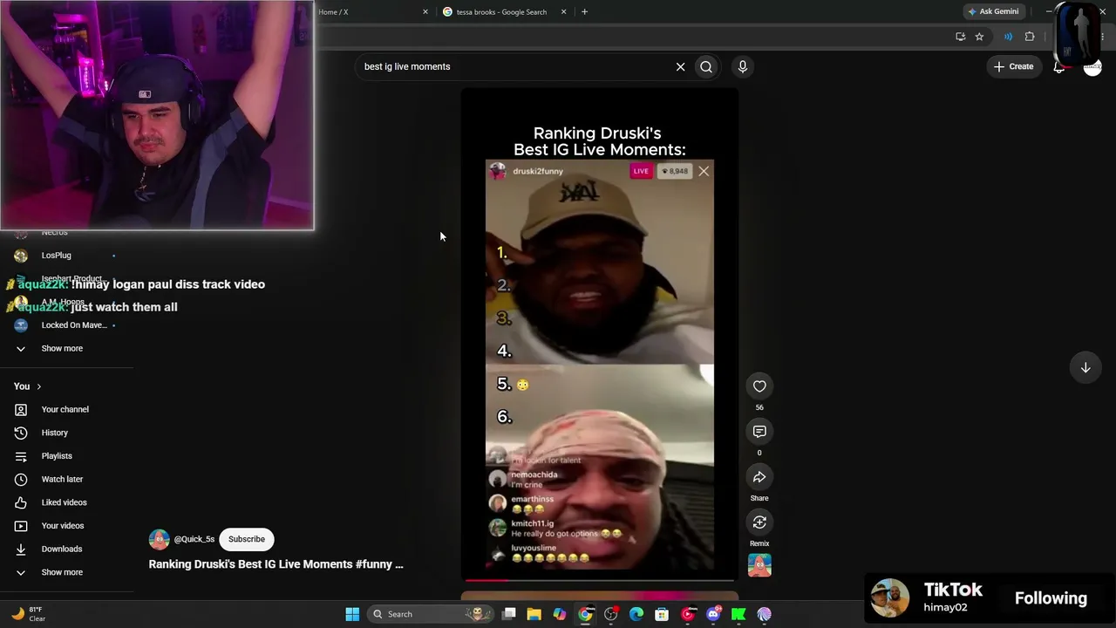Viewport: 1116px width, 628px height.
Task: Start voice search with the microphone
Action: (743, 66)
